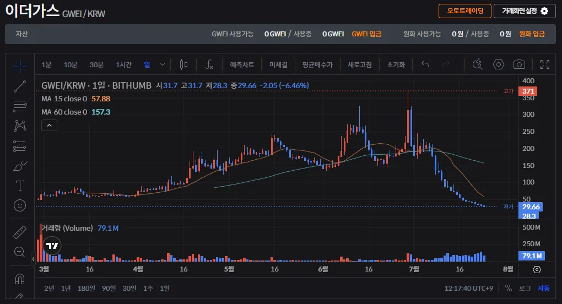Viewport: 562px width, 304px height.
Task: Take a chart snapshot with camera icon
Action: click(x=519, y=64)
